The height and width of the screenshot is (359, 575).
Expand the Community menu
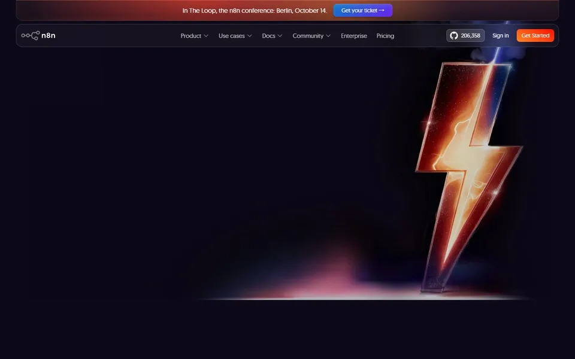(311, 36)
